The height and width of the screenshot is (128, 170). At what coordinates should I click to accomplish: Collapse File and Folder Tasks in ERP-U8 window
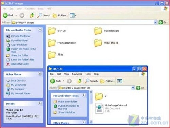(84, 95)
